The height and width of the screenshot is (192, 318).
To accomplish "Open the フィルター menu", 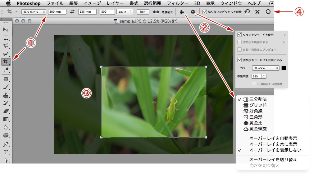I will (177, 3).
